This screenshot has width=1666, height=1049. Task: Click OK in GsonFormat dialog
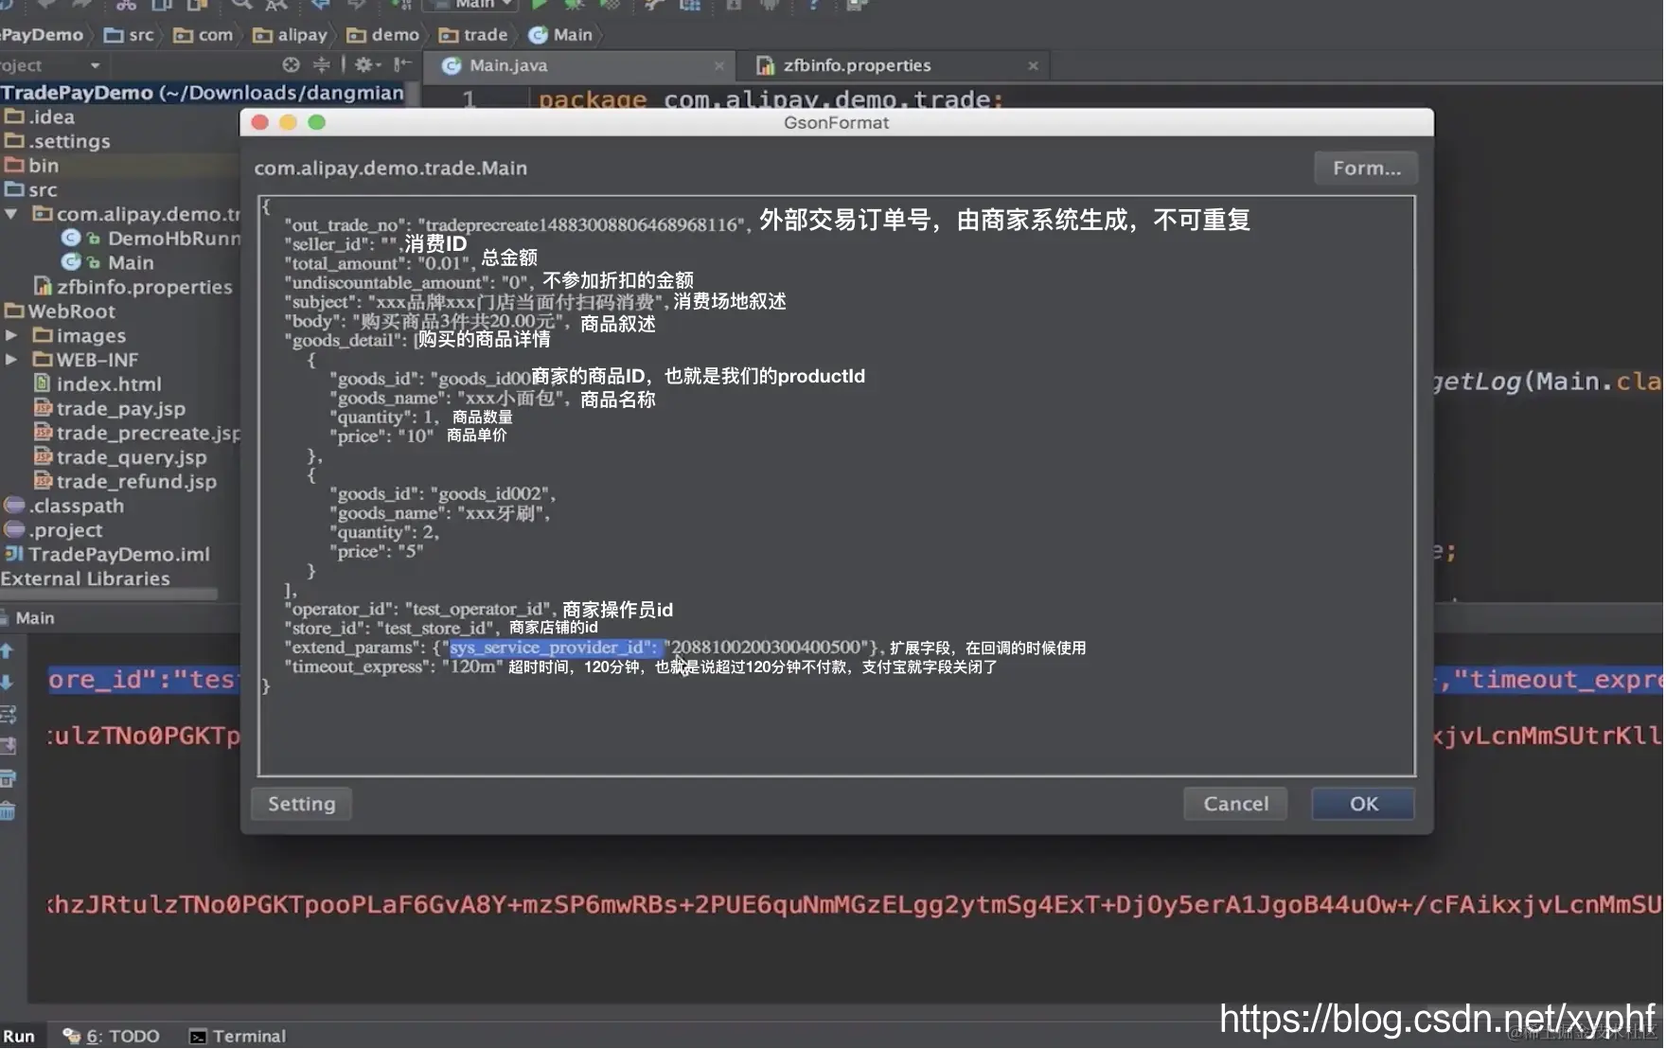(x=1363, y=804)
